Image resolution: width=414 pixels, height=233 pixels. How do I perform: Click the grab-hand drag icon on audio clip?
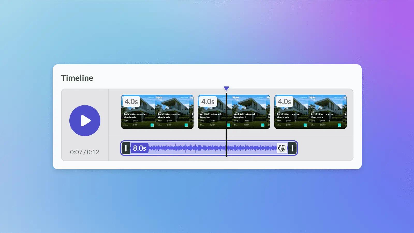[x=282, y=148]
